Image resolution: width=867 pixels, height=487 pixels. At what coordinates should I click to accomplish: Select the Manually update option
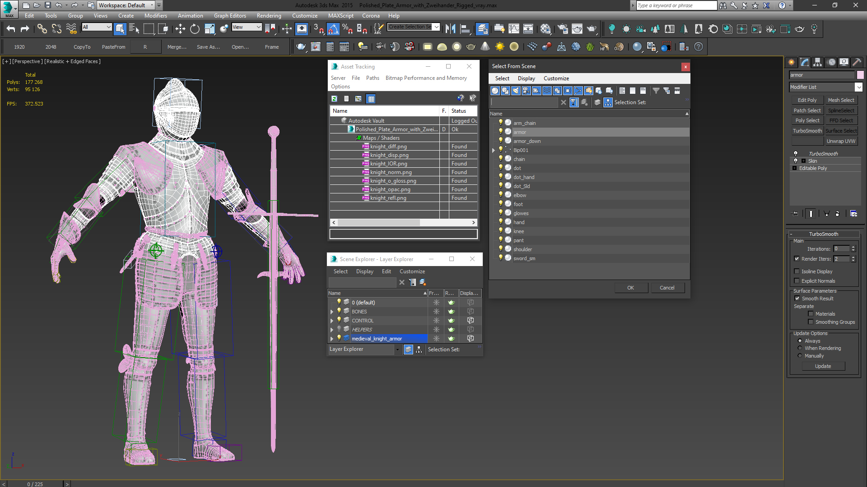(800, 355)
